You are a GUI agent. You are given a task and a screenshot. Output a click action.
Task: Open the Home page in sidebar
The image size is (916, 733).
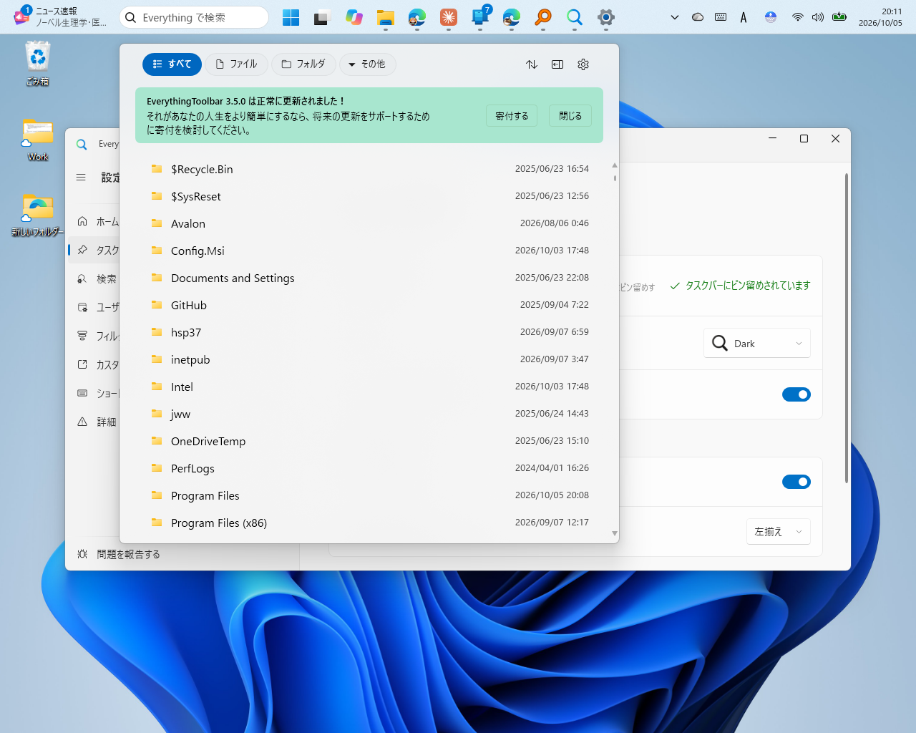pos(97,222)
